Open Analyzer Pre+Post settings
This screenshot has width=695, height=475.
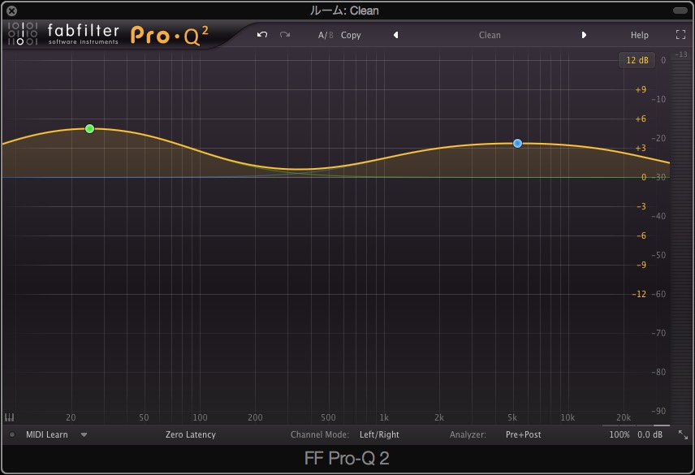pos(523,434)
